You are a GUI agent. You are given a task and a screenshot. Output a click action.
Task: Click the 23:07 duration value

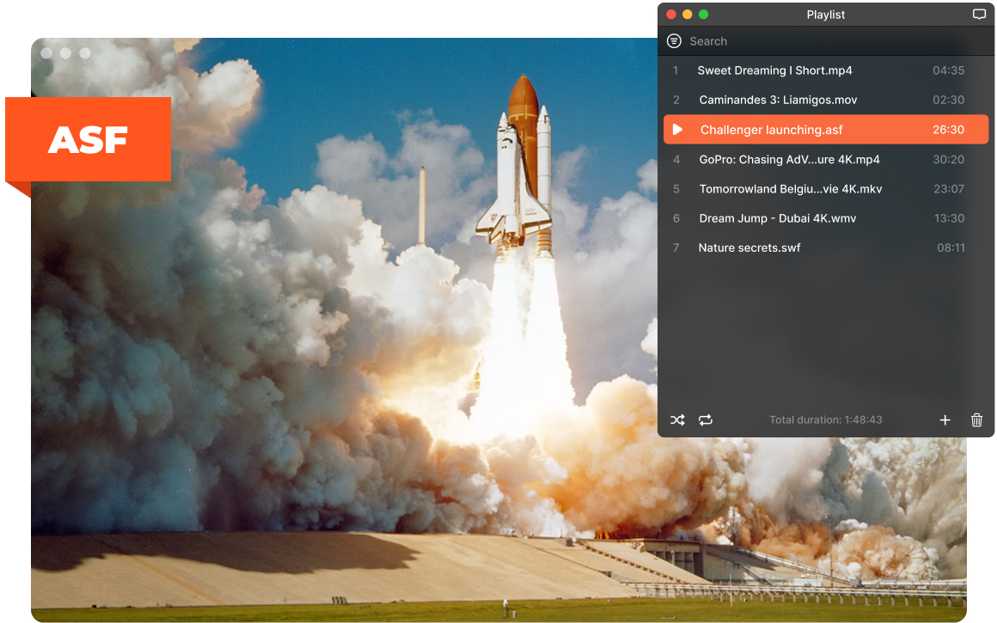(949, 189)
